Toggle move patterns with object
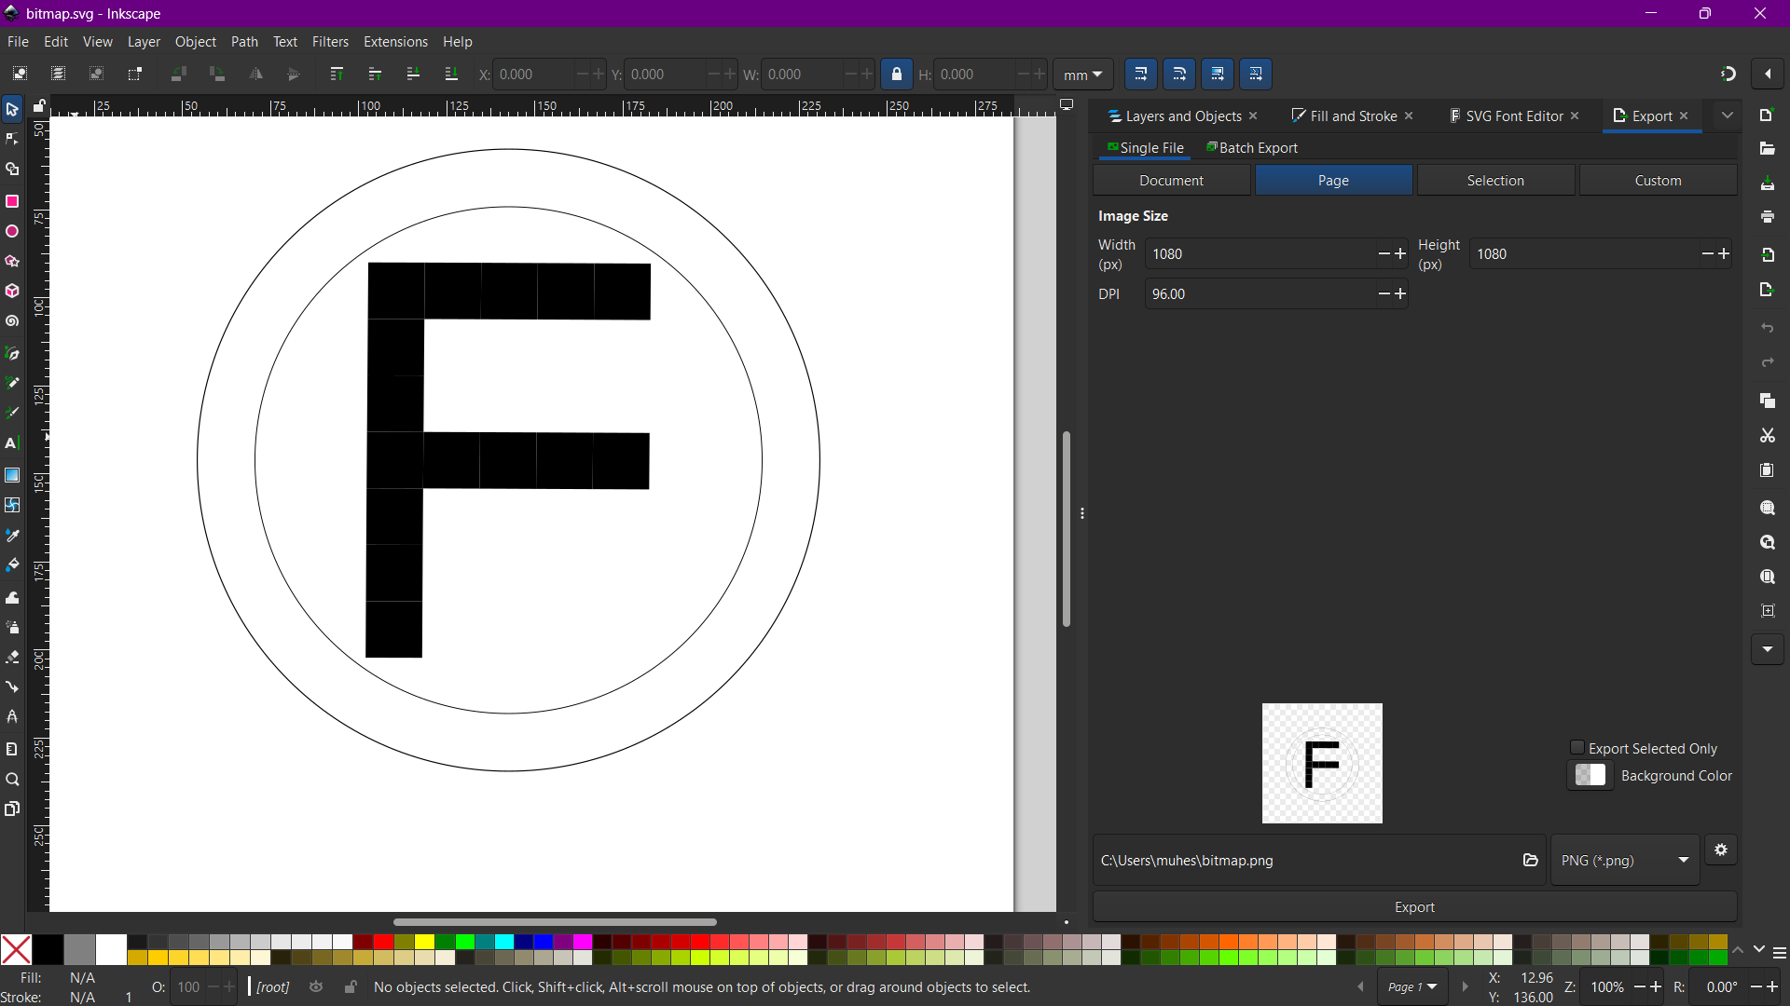Screen dimensions: 1790x1006 (x=1256, y=75)
